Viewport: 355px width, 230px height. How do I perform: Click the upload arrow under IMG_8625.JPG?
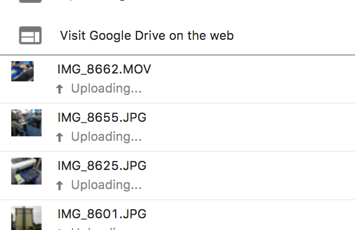click(60, 186)
